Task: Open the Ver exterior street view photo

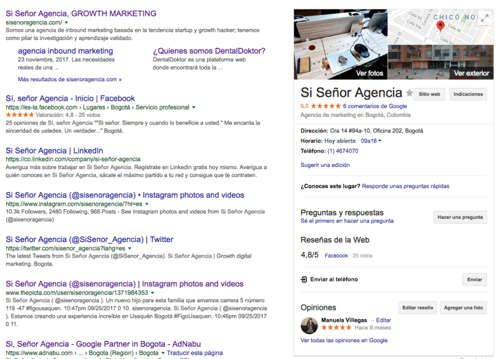Action: coord(441,62)
